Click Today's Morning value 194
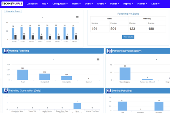Screen dimensions: 170x113 (94, 29)
